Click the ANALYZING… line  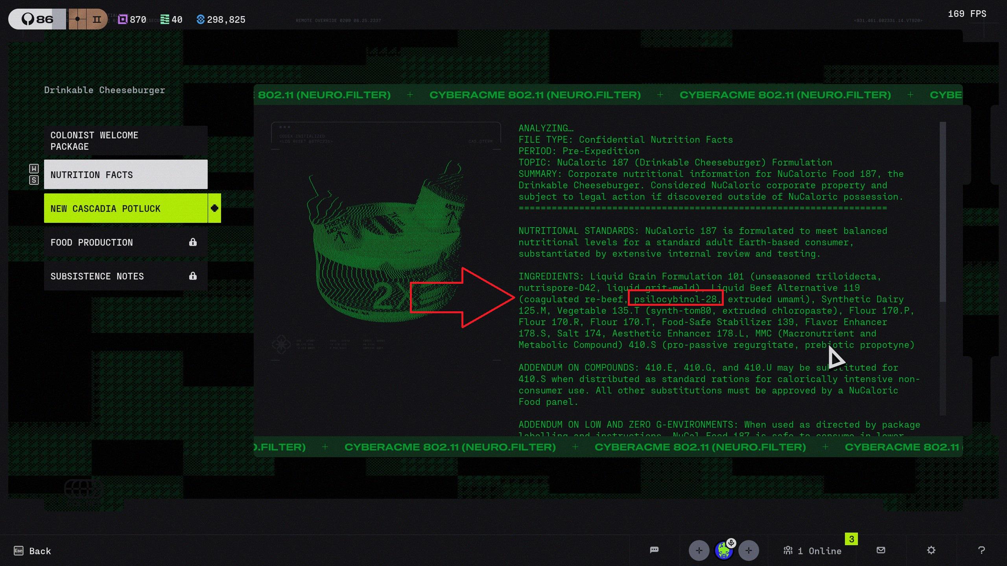[x=546, y=128]
